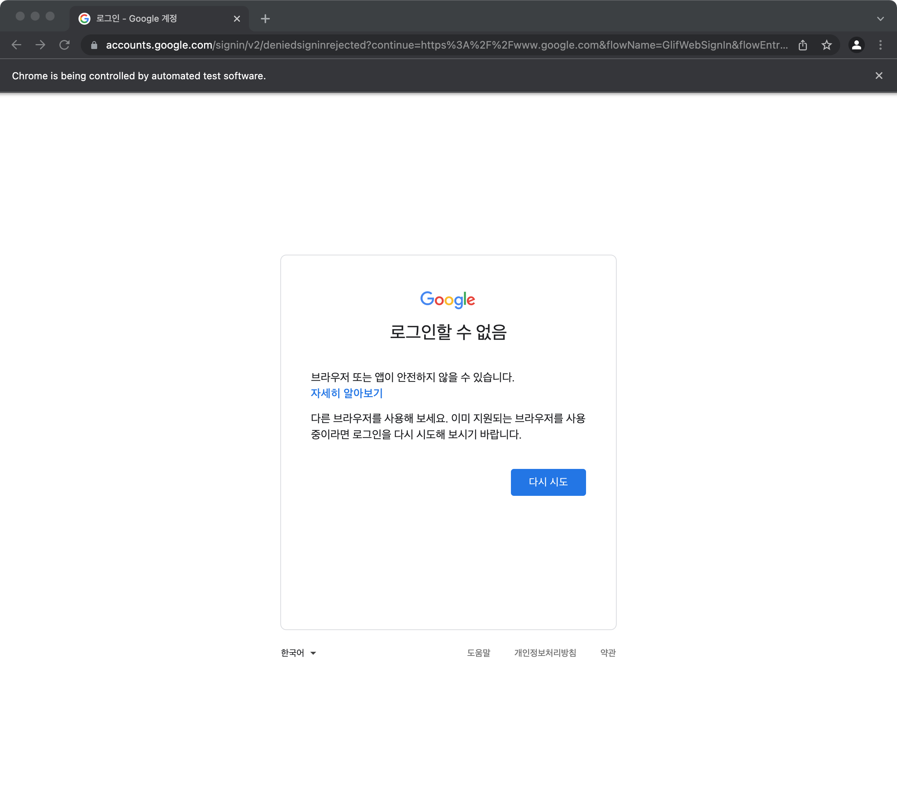Open the 약관 footer link
The height and width of the screenshot is (792, 897).
(608, 653)
